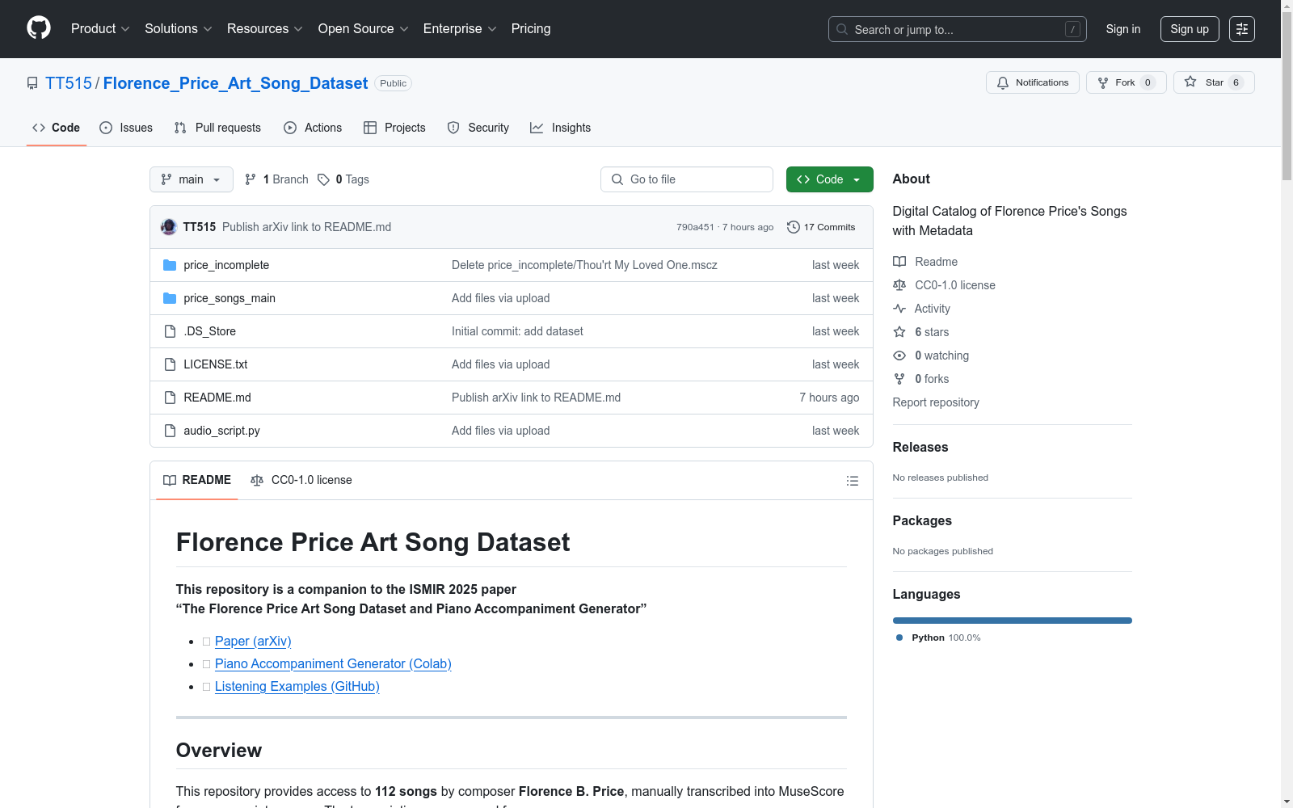Image resolution: width=1293 pixels, height=808 pixels.
Task: Click the Sign in link
Action: click(x=1123, y=29)
